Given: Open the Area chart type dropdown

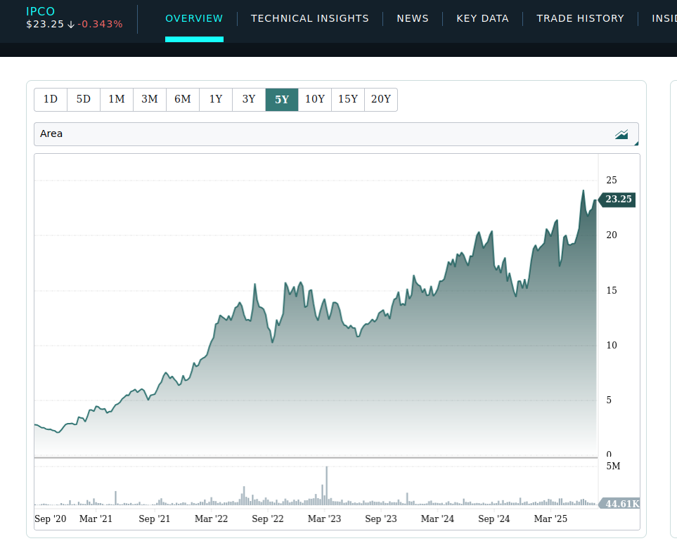Looking at the screenshot, I should coord(336,134).
